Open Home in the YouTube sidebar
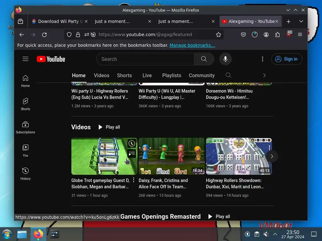 click(x=25, y=81)
